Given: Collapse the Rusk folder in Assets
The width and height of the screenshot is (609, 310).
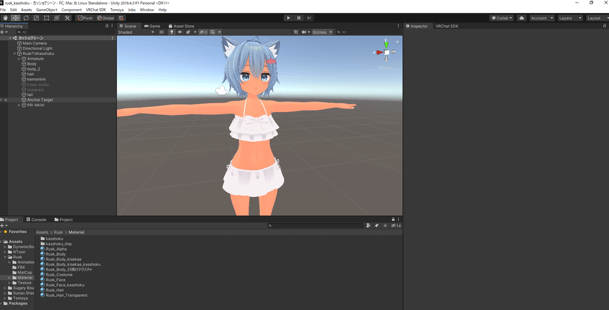Looking at the screenshot, I should [6, 257].
